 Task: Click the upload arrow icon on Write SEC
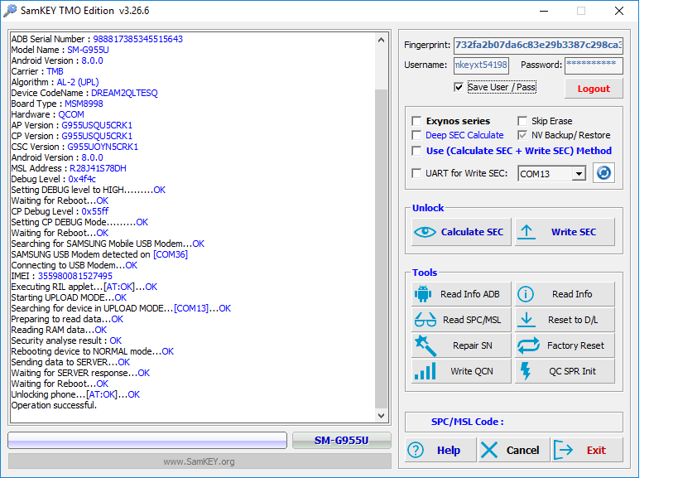click(527, 232)
